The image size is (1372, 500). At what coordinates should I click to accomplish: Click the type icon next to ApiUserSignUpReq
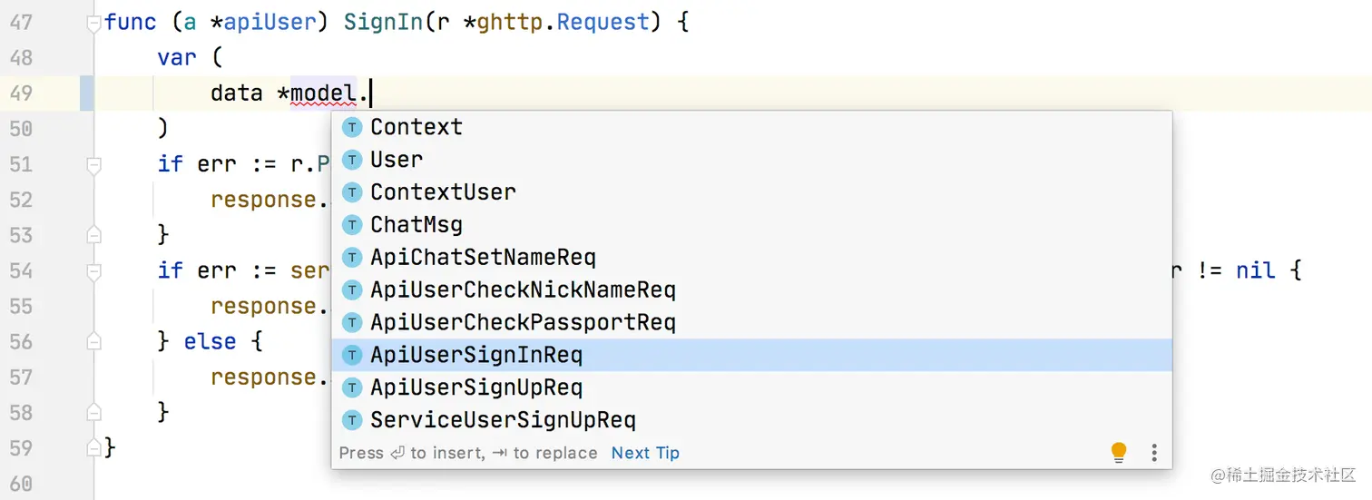352,388
